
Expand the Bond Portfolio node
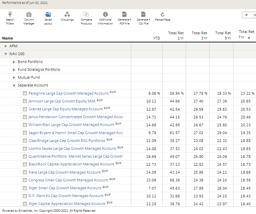pos(14,62)
